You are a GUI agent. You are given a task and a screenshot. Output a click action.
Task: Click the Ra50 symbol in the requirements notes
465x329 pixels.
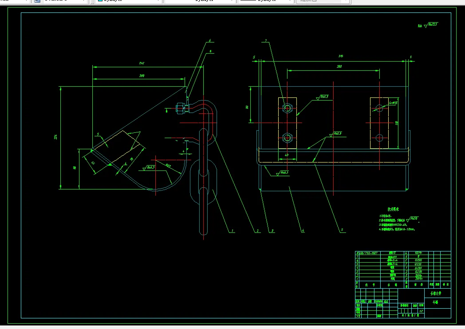tap(412, 219)
